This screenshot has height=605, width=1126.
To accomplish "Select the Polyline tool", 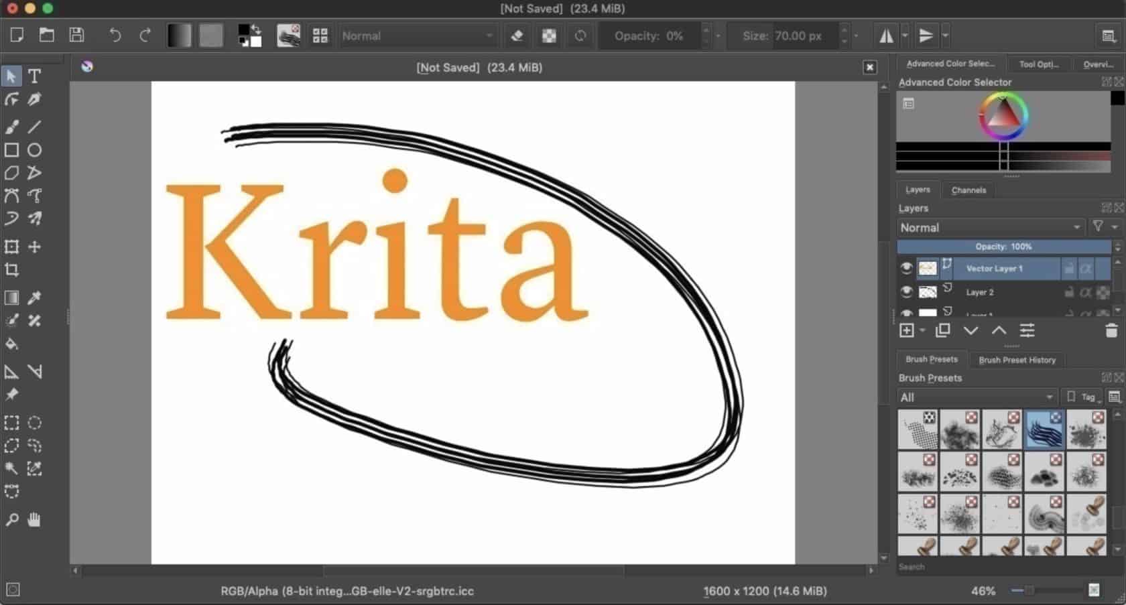I will pyautogui.click(x=34, y=173).
